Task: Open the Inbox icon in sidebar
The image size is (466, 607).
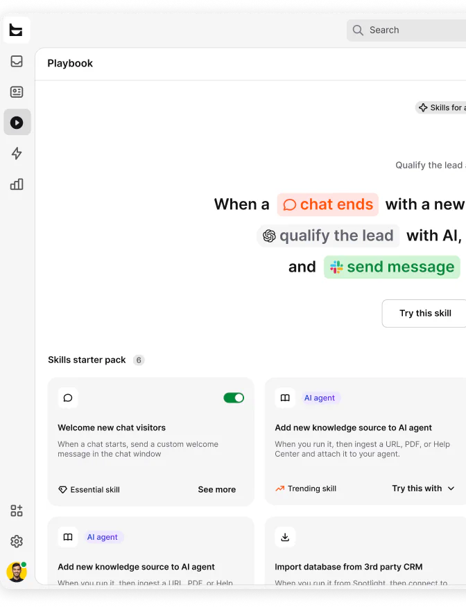Action: 17,61
